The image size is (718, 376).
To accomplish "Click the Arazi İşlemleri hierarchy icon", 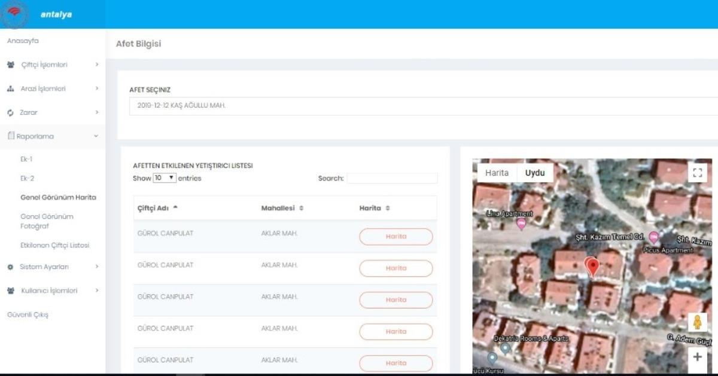I will click(x=10, y=88).
